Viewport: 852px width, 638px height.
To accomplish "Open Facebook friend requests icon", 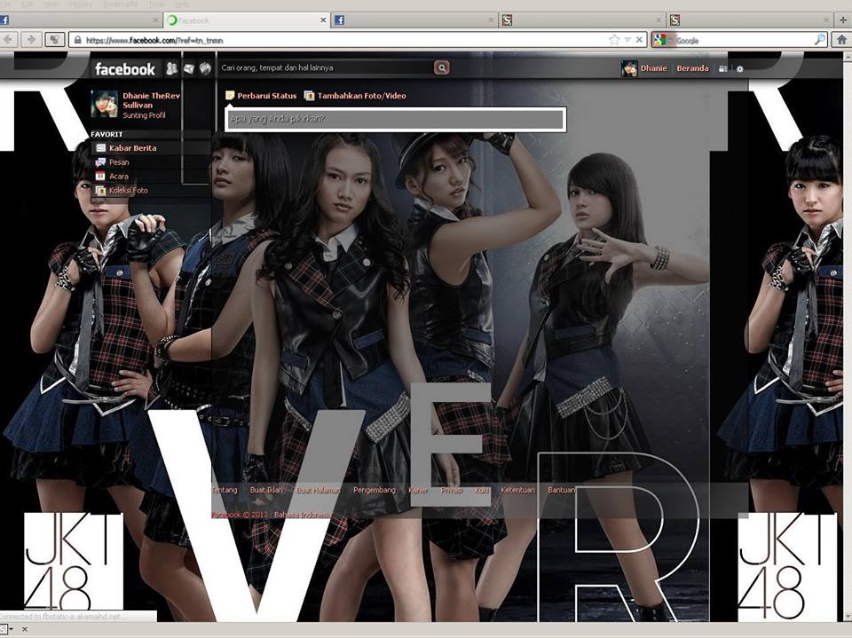I will click(171, 67).
